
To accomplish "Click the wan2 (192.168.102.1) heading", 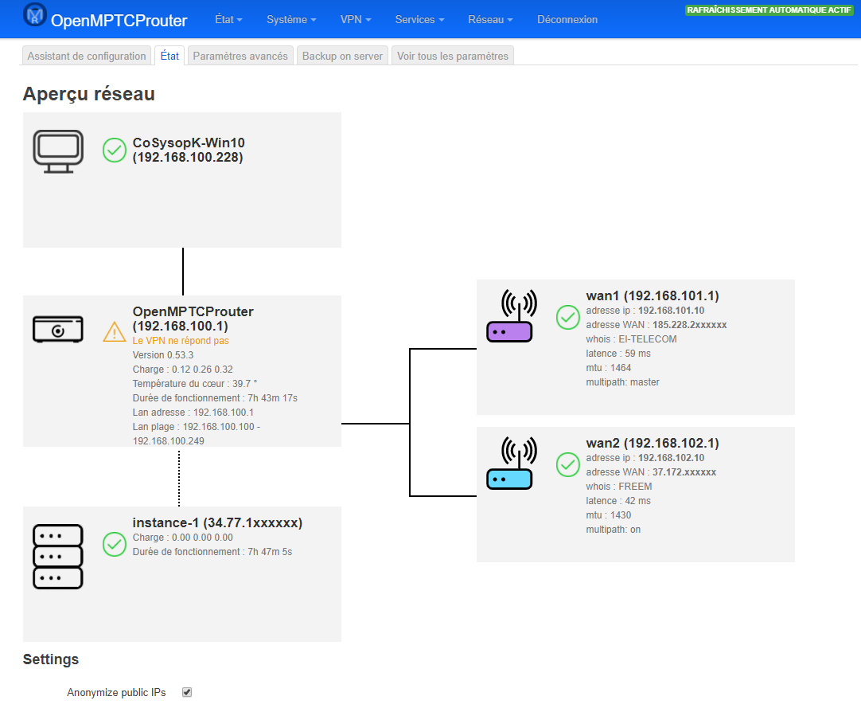I will tap(653, 443).
